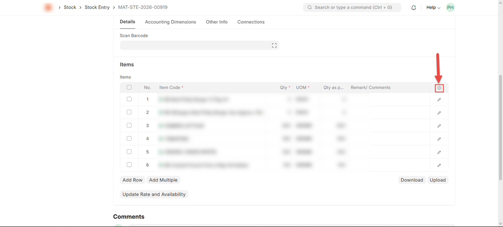This screenshot has height=227, width=503.
Task: Focus the search or command bar
Action: click(x=352, y=8)
